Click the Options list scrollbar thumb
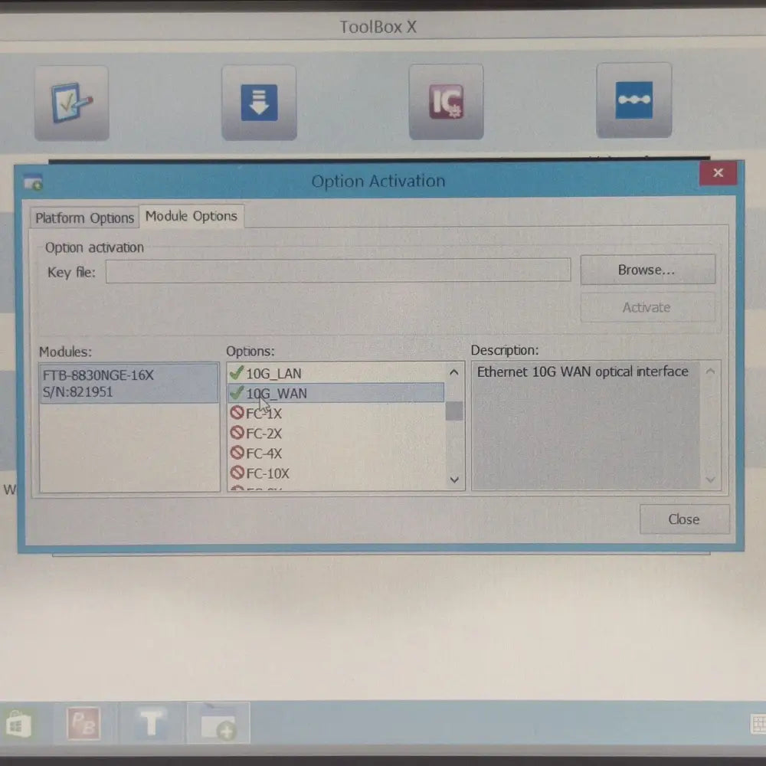The height and width of the screenshot is (766, 766). [454, 411]
